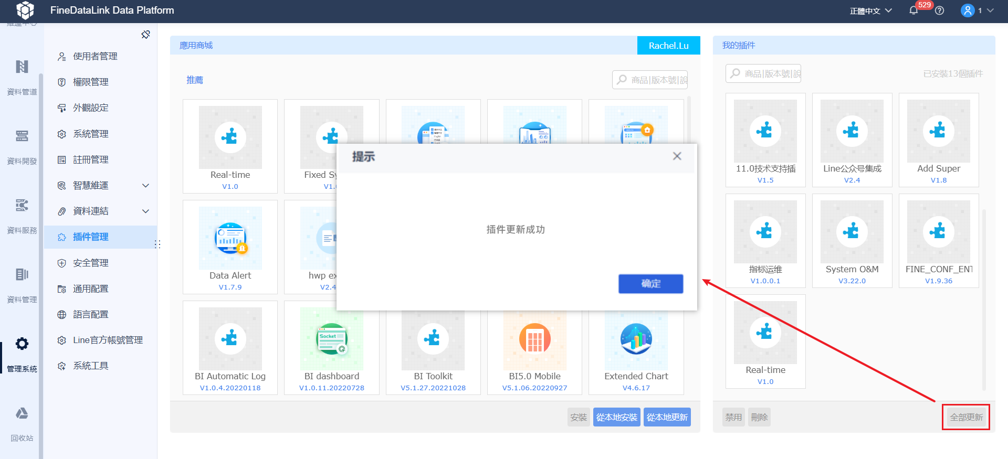Click the 推薦 category link
Image resolution: width=1008 pixels, height=459 pixels.
[x=195, y=80]
